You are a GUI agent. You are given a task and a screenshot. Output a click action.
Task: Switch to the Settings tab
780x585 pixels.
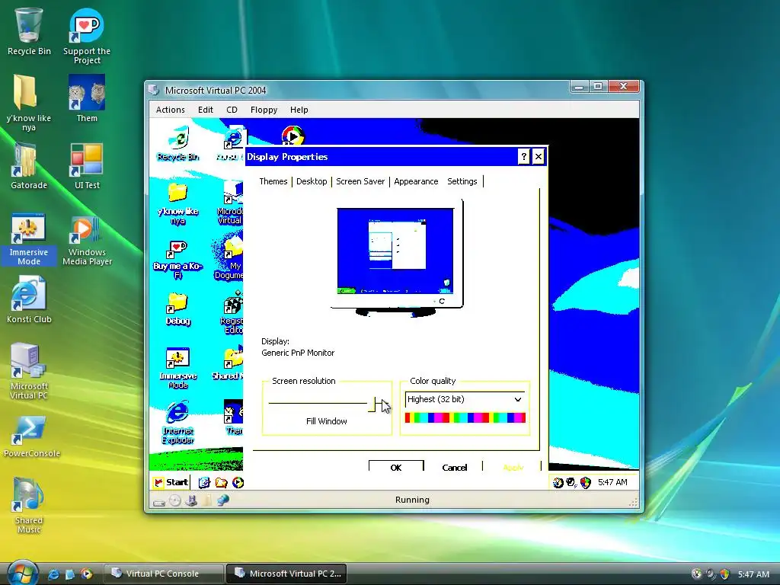point(462,181)
